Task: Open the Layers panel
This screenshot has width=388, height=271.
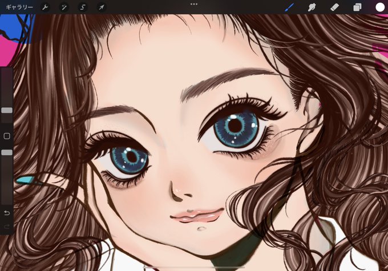Action: pyautogui.click(x=357, y=7)
